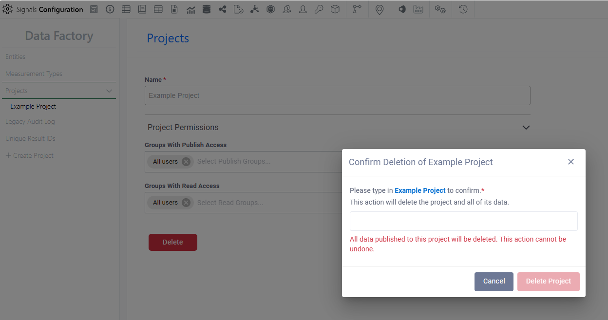Image resolution: width=608 pixels, height=320 pixels.
Task: Click the factory toolbar icon
Action: pyautogui.click(x=418, y=9)
